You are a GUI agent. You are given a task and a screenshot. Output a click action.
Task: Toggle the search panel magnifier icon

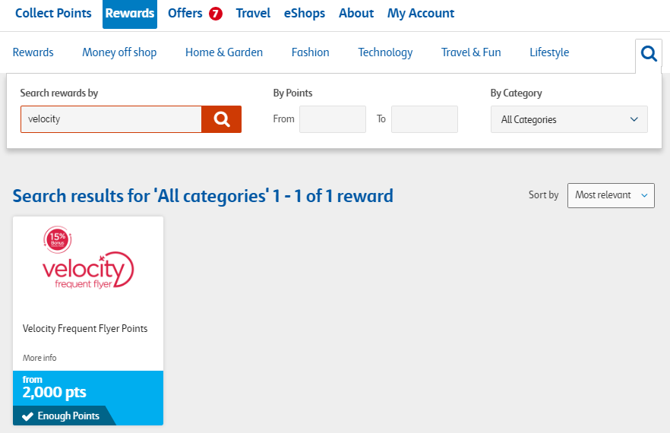pyautogui.click(x=648, y=53)
